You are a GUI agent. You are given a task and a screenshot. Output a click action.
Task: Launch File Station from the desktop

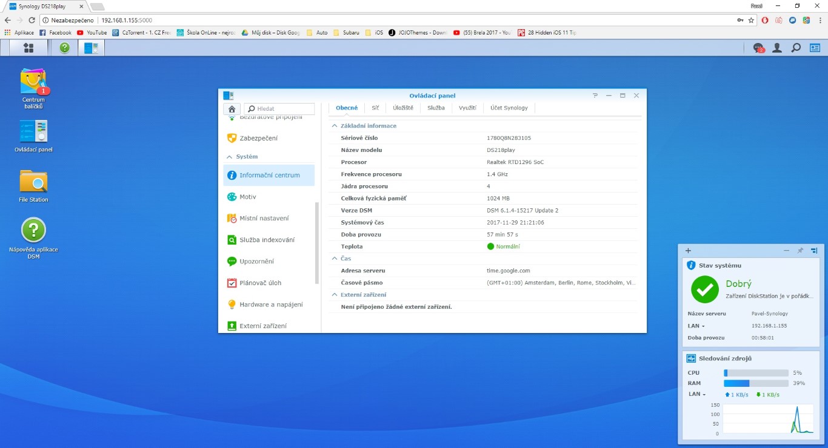coord(33,182)
